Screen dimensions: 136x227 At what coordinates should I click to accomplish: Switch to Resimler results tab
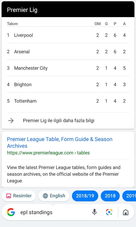coord(18,196)
